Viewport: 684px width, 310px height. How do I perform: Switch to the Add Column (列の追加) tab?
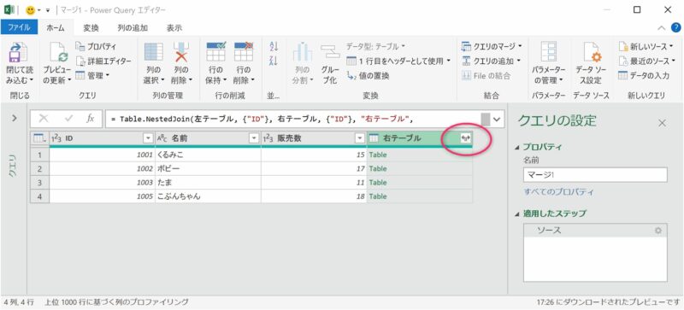pos(133,27)
